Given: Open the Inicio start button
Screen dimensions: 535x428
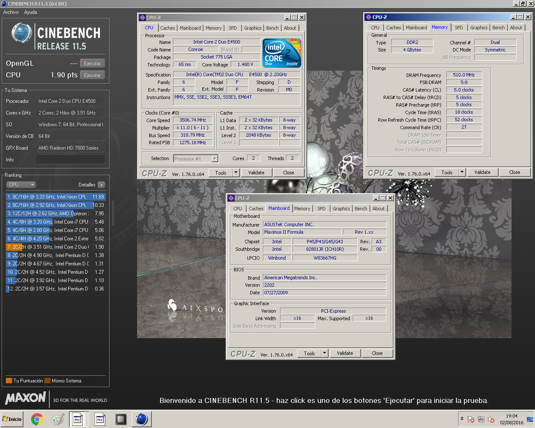Looking at the screenshot, I should [x=12, y=419].
